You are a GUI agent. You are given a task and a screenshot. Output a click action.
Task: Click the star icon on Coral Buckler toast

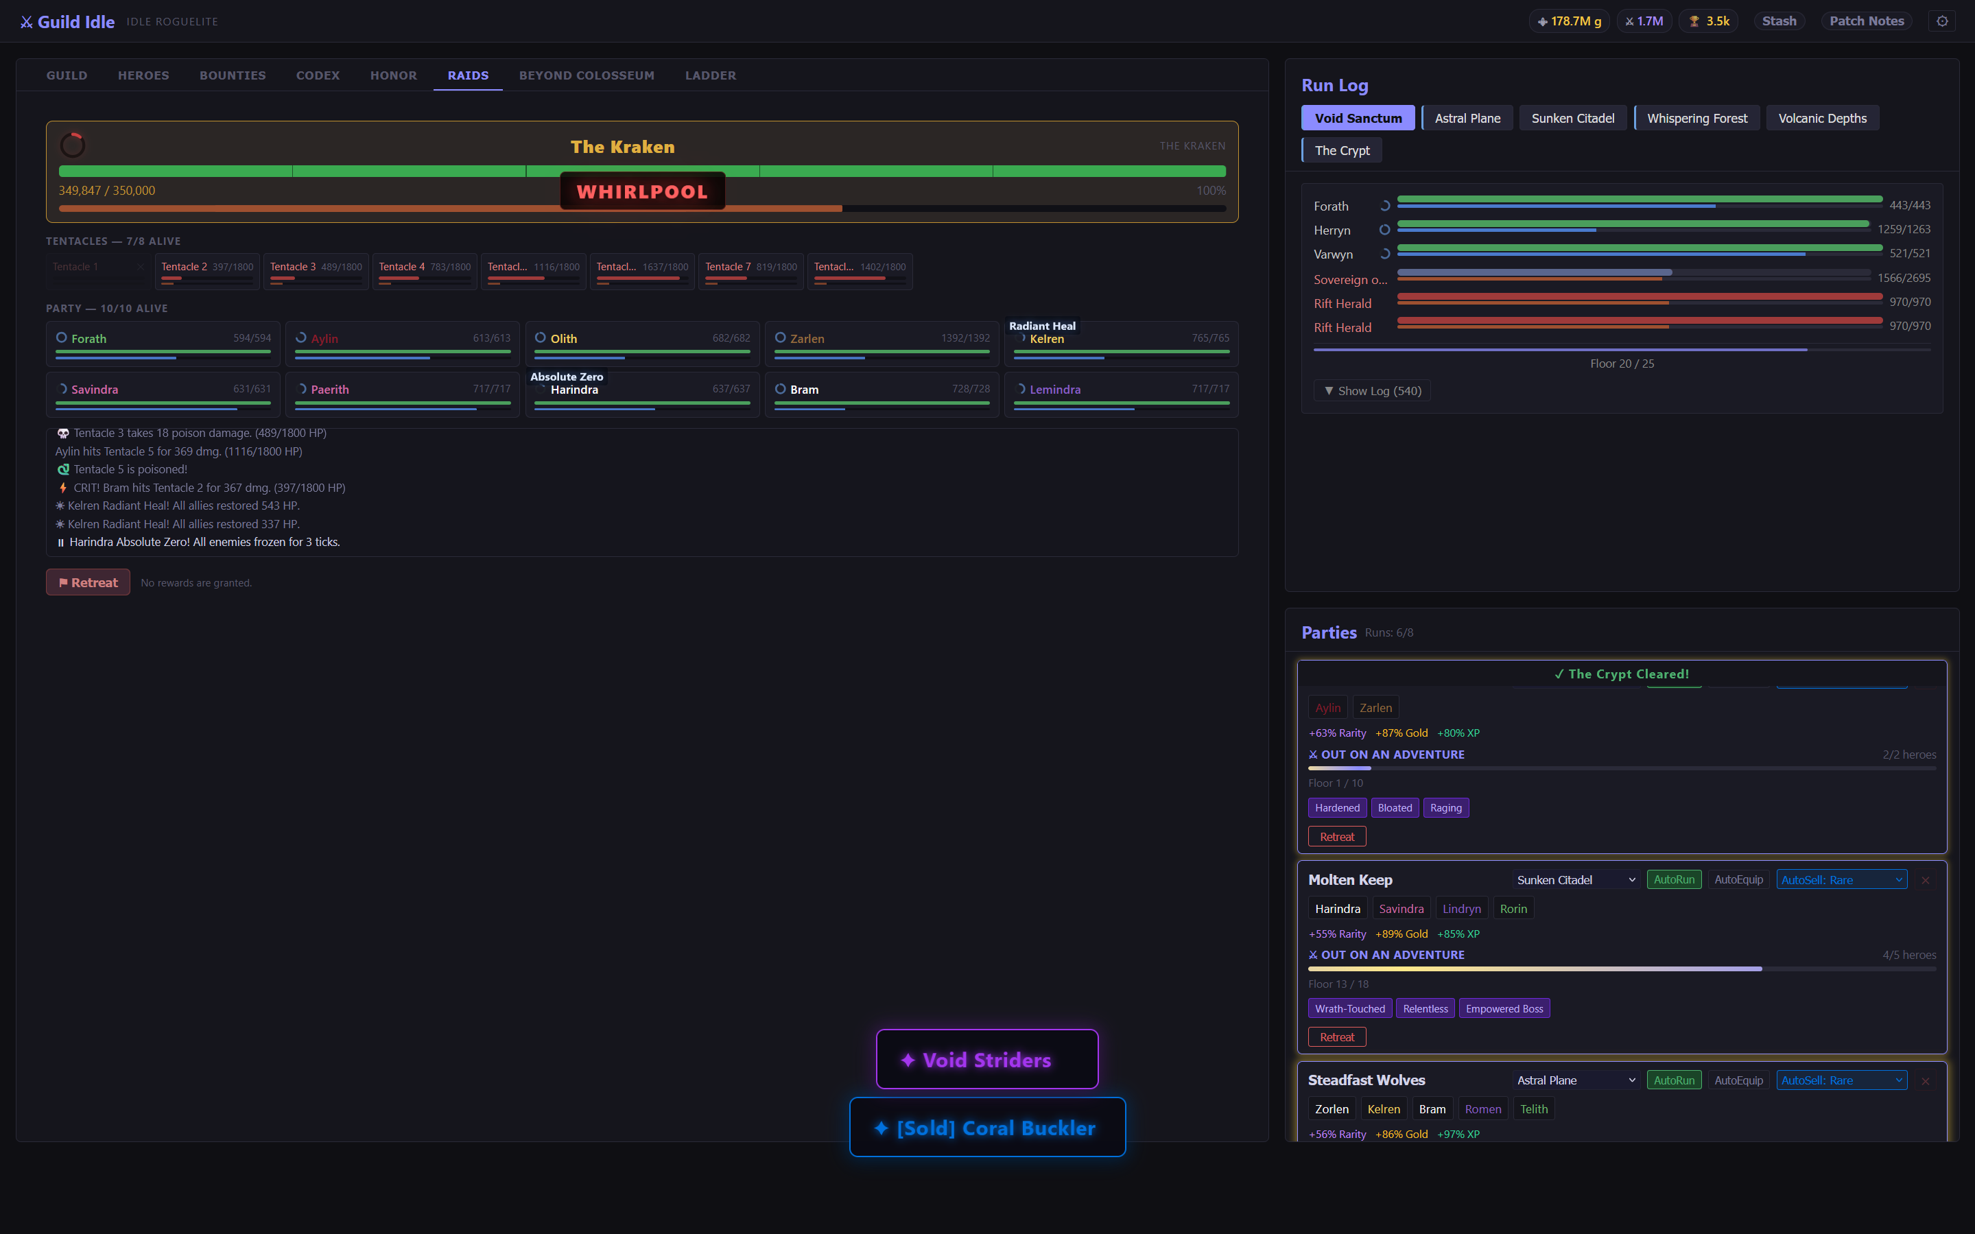tap(882, 1128)
